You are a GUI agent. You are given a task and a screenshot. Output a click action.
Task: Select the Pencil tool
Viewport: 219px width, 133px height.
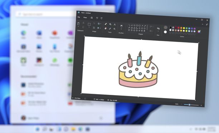pyautogui.click(x=106, y=24)
